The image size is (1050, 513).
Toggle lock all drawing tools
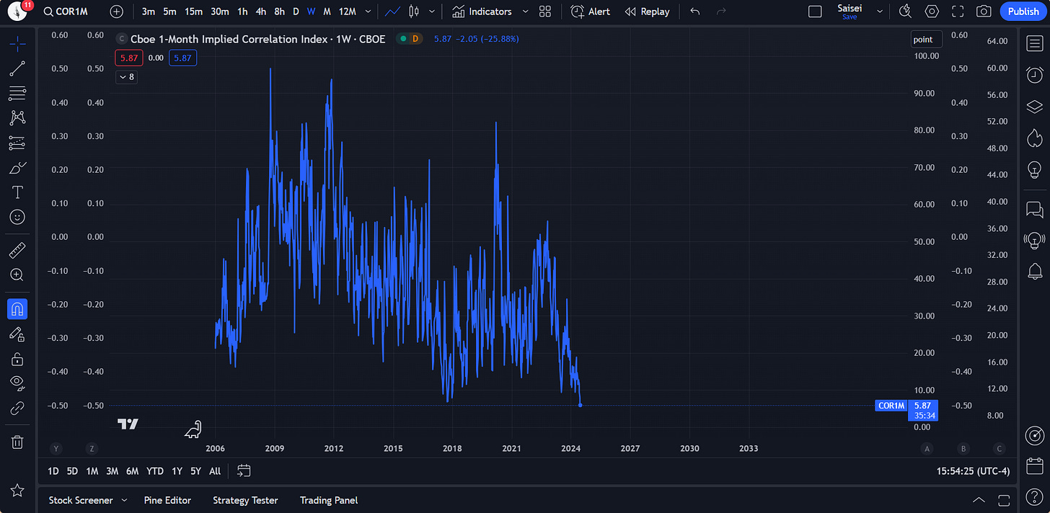17,358
